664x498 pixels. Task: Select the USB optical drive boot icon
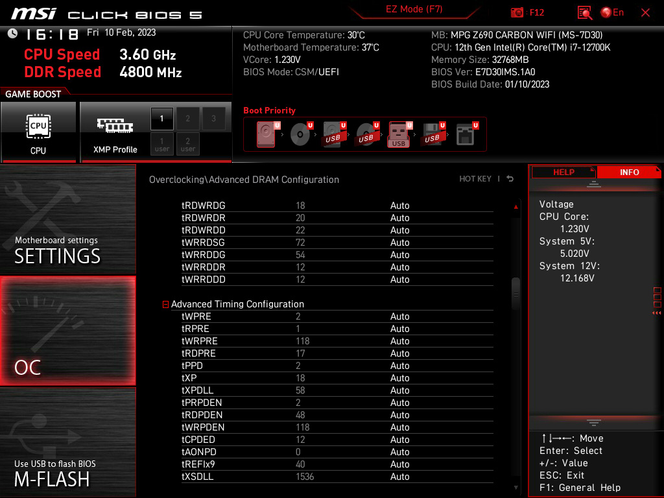pos(367,134)
